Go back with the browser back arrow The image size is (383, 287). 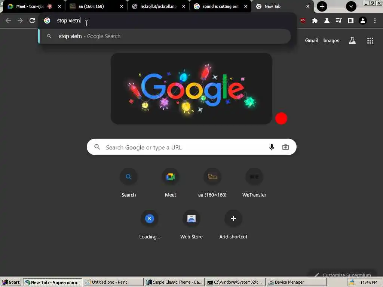[x=8, y=21]
